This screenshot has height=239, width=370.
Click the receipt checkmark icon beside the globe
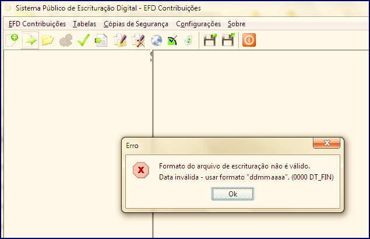click(172, 41)
